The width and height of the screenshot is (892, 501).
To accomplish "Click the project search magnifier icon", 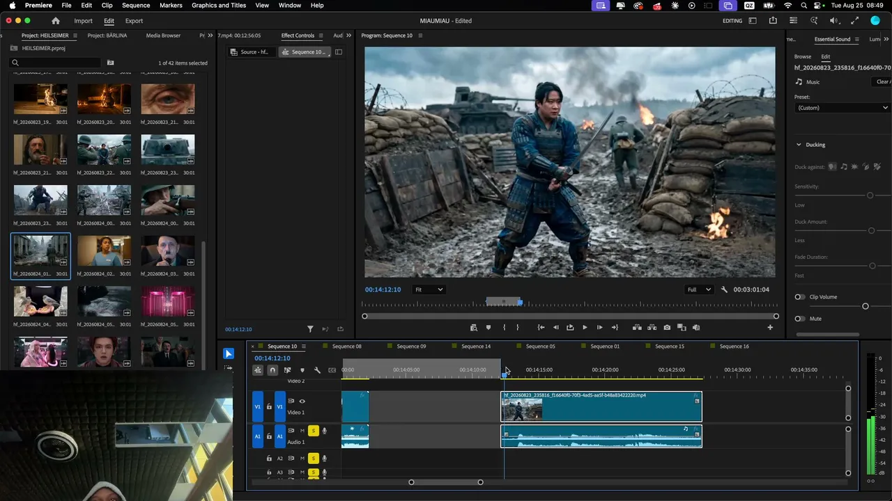I will click(x=15, y=63).
